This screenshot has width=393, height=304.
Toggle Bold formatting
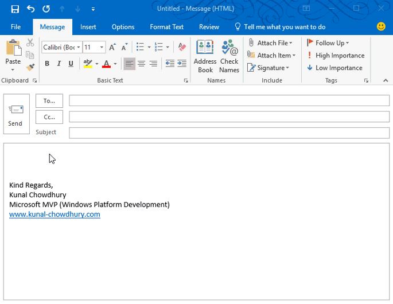[47, 64]
